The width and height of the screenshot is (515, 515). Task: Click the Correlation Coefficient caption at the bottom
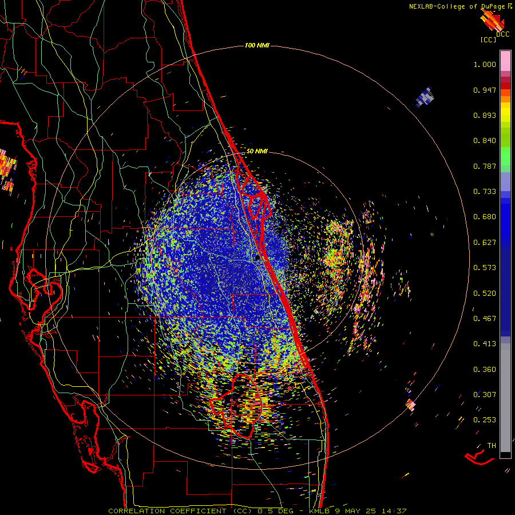coord(257,511)
